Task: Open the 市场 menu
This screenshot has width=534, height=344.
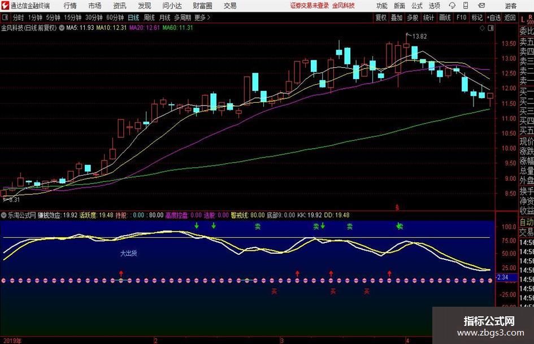Action: coord(95,6)
